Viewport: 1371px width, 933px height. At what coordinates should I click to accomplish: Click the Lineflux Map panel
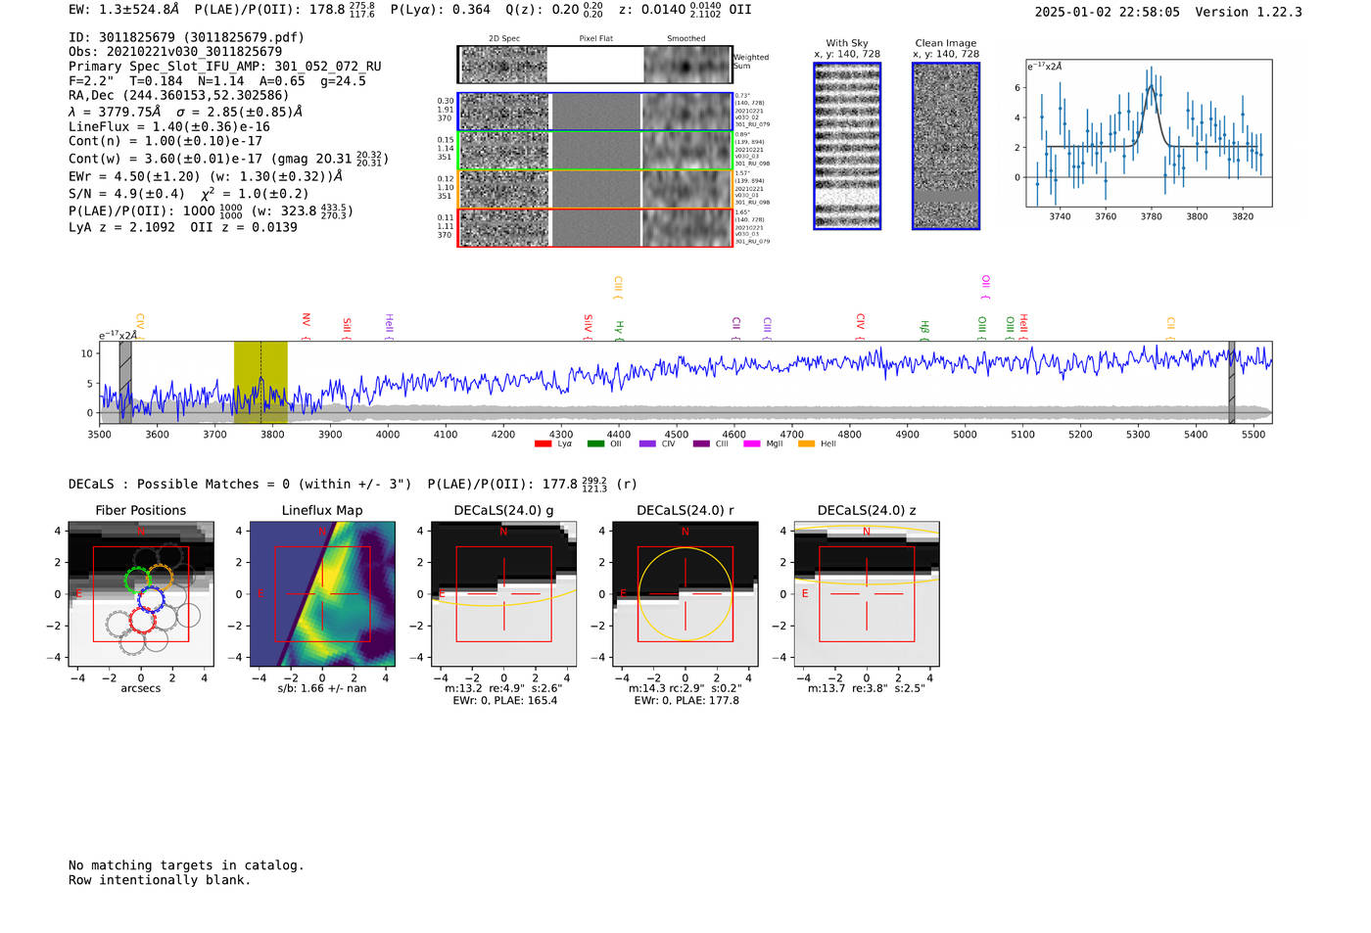pos(322,593)
